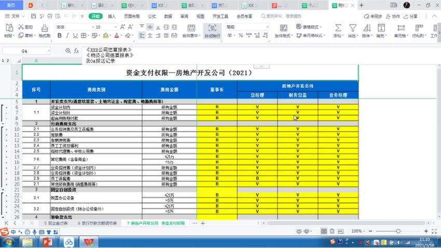This screenshot has height=248, width=441.
Task: Click the insert function fx icon
Action: coord(76,51)
